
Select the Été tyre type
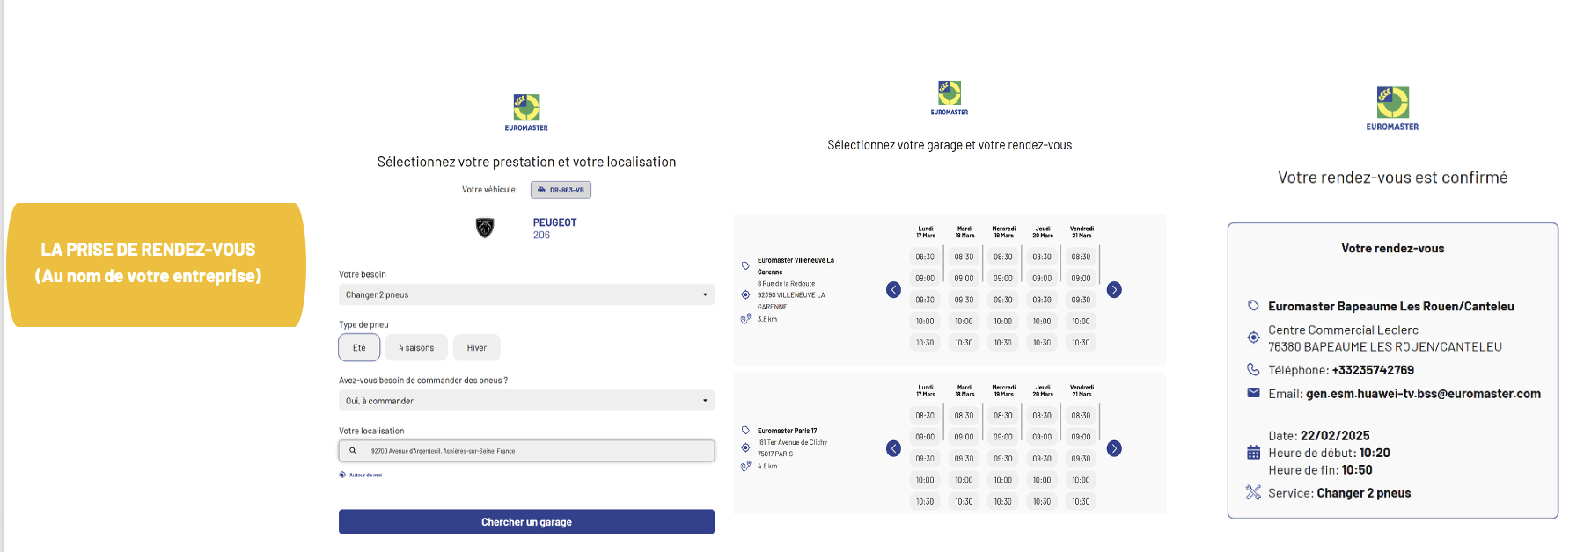point(359,347)
